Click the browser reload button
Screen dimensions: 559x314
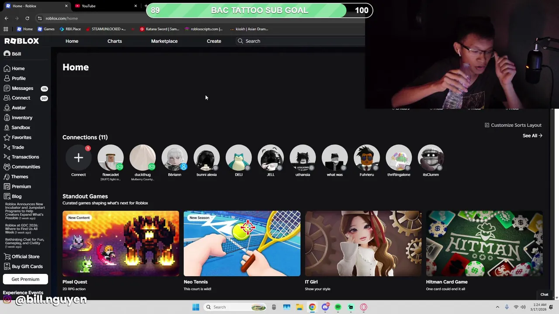[x=27, y=18]
